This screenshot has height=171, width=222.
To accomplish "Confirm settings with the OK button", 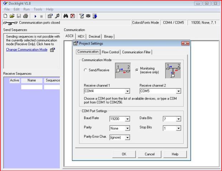I will (x=124, y=154).
